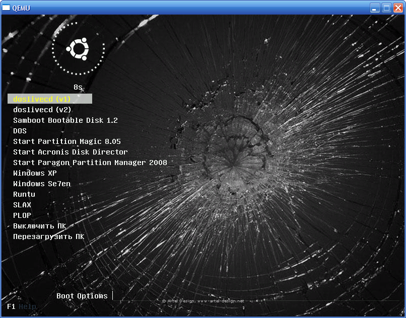
Task: Select the DOS boot entry
Action: 20,131
